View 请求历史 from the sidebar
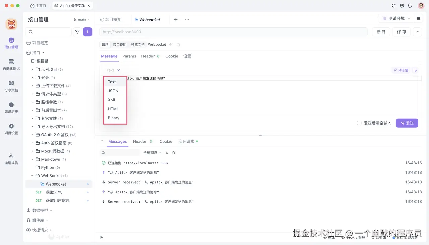 11,108
